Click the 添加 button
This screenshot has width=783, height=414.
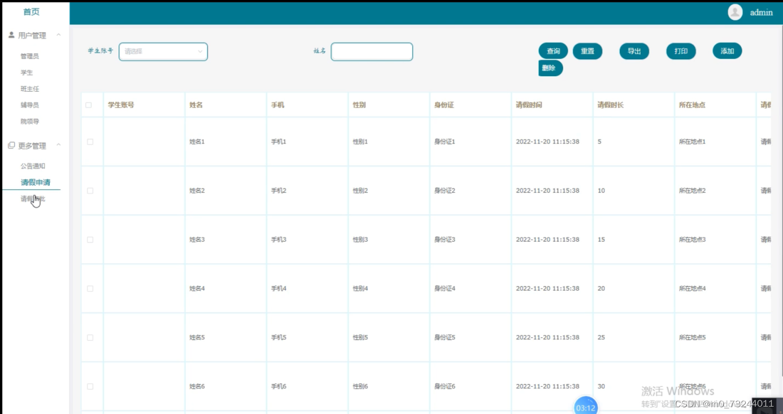[727, 51]
